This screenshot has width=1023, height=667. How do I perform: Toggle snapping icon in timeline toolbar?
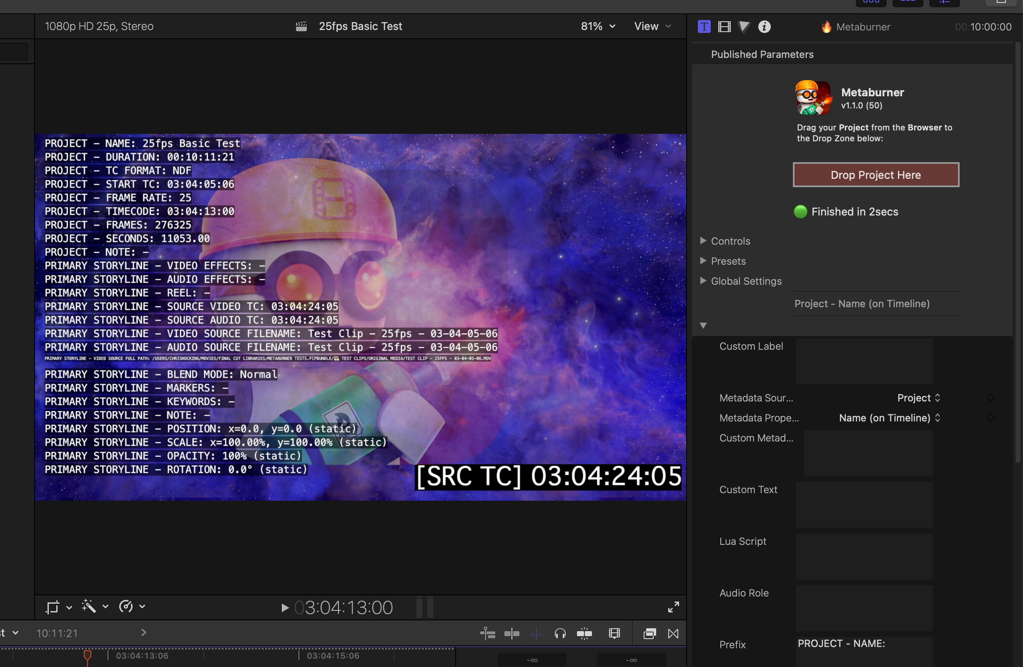pyautogui.click(x=584, y=634)
